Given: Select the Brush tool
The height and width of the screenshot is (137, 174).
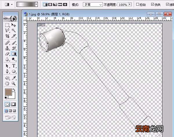Looking at the screenshot, I should pos(14,43).
